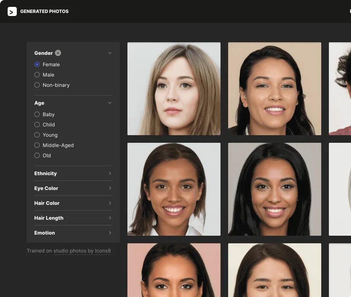Collapse the Age section chevron
Screen dimensions: 351x297
110,103
